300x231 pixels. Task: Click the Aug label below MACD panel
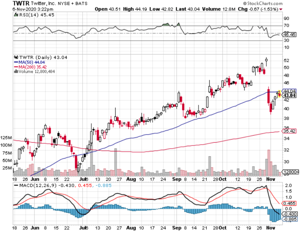pyautogui.click(x=131, y=228)
